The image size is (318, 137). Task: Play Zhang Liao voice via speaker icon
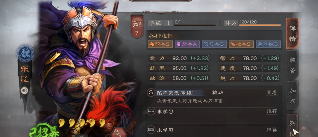pos(24,90)
